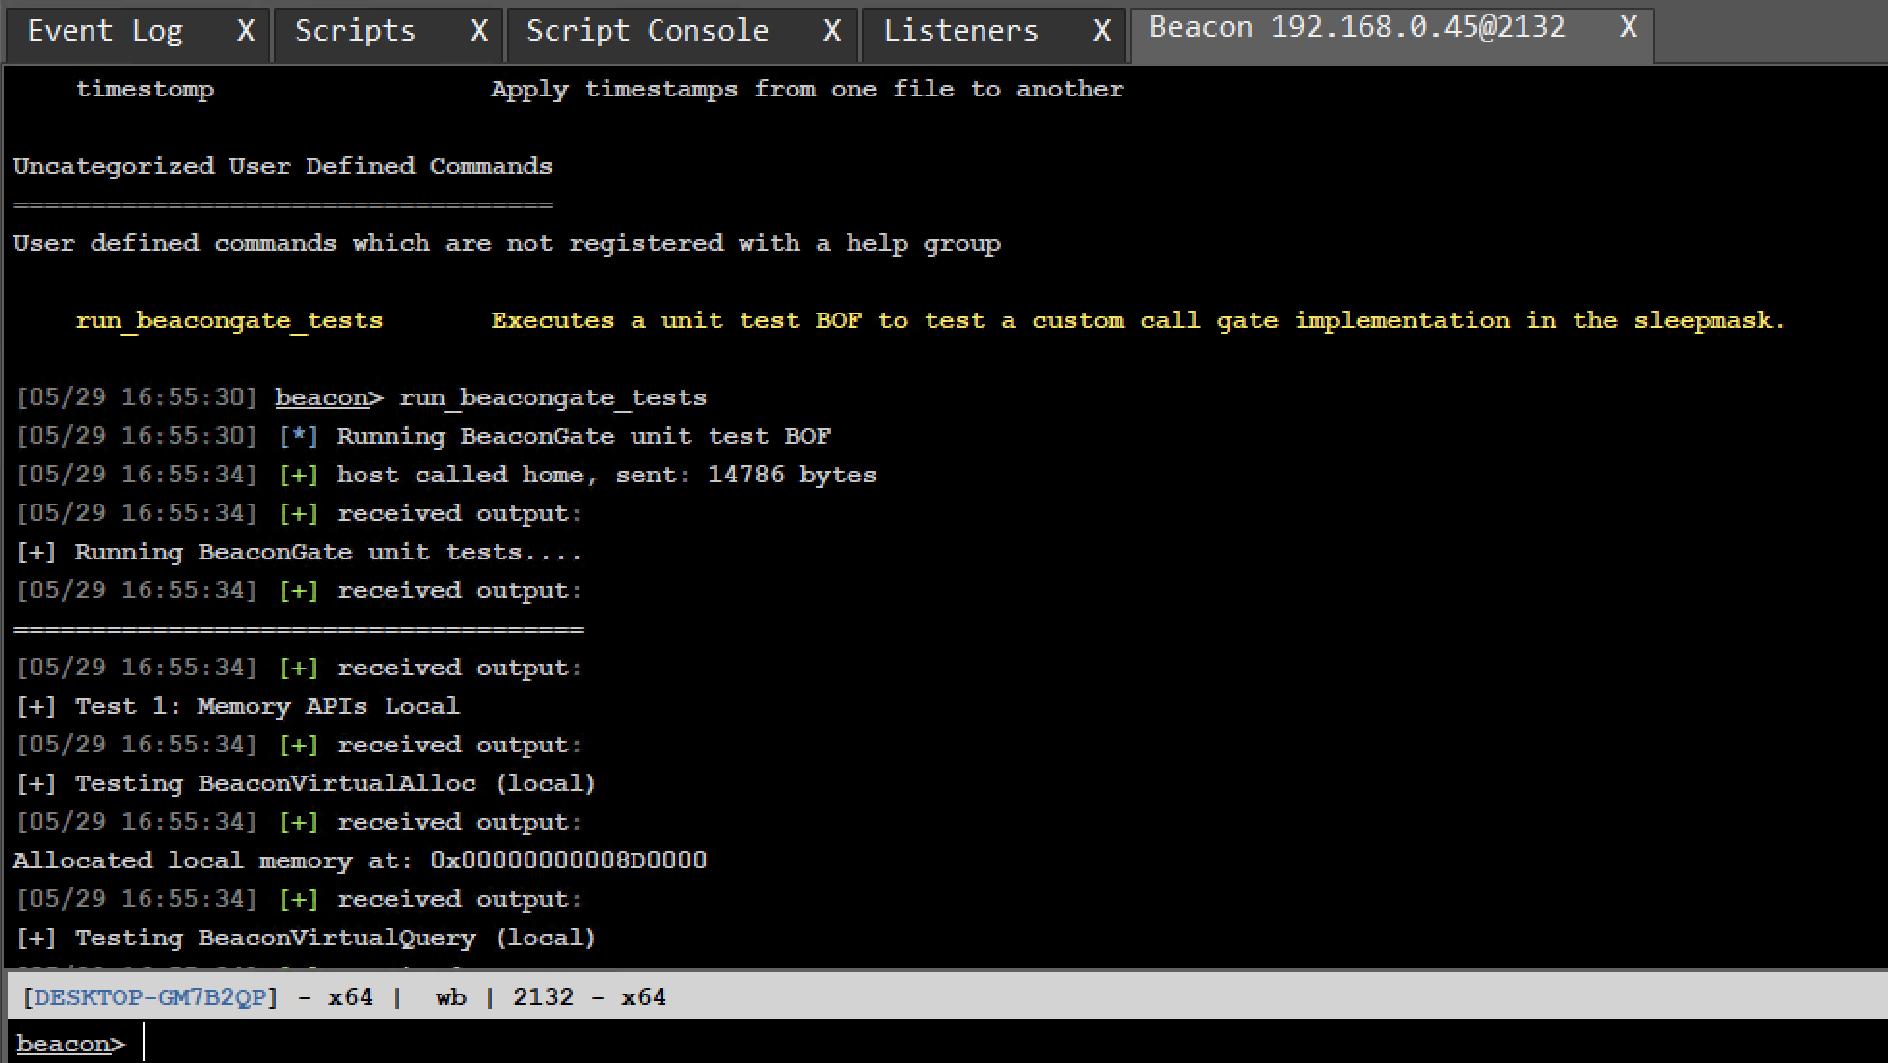This screenshot has width=1888, height=1063.
Task: Click the 'Testing BeaconVirtualAlloc (local)' output line
Action: click(306, 782)
